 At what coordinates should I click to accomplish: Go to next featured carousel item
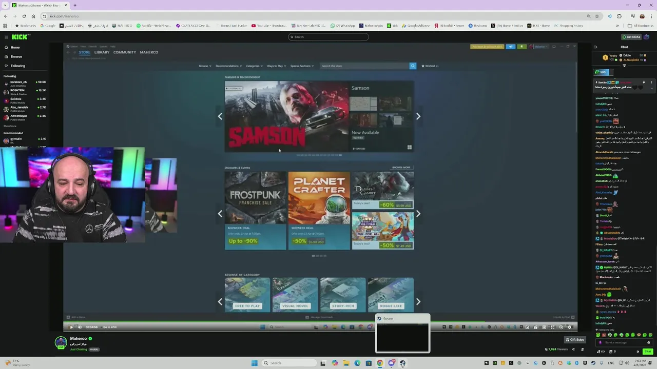[418, 116]
